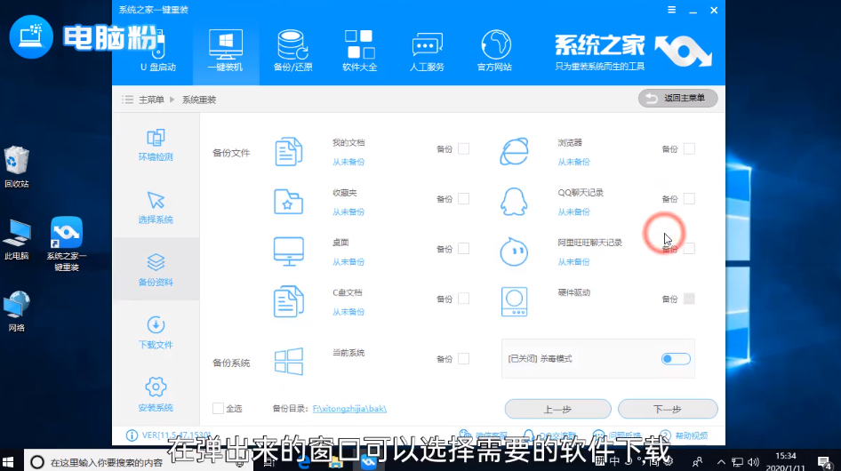Toggle the 杀毒模式 switch
The width and height of the screenshot is (841, 471).
[x=676, y=359]
